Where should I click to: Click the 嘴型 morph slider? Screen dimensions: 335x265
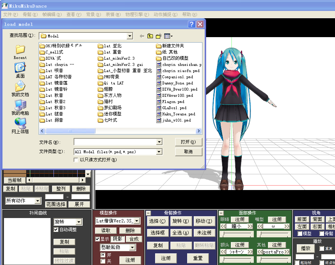coord(274,234)
